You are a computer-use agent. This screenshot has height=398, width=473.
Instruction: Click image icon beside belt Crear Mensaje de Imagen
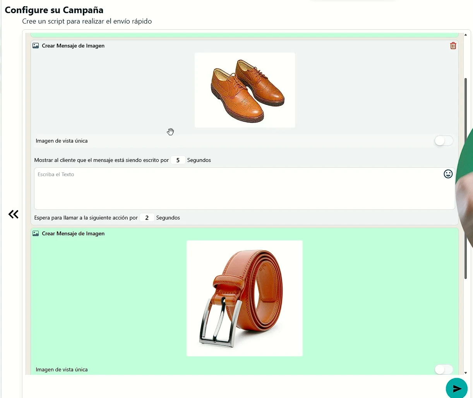pyautogui.click(x=36, y=233)
